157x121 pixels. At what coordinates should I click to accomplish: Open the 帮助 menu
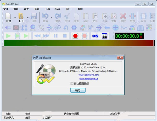tap(80, 9)
